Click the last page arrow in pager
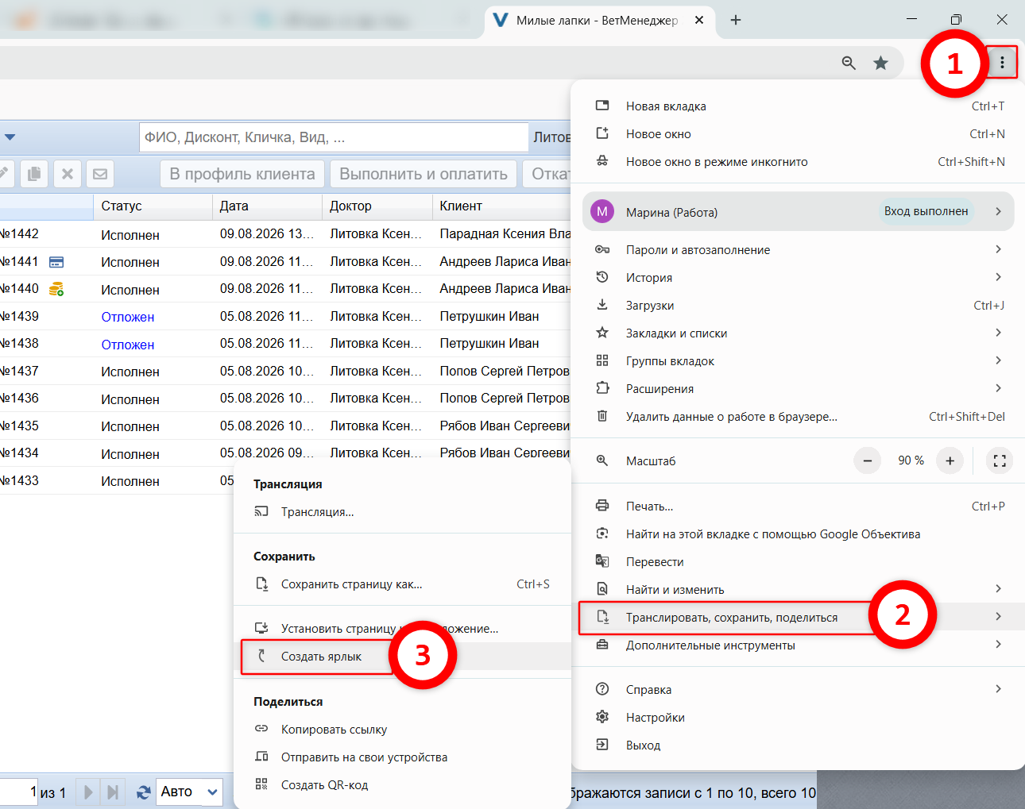 pos(113,792)
